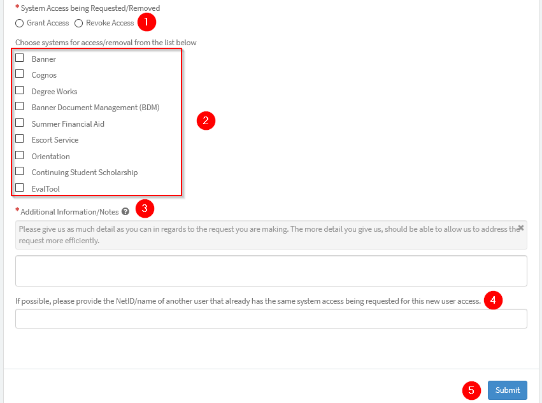Check the Banner checkbox
Viewport: 542px width, 403px height.
[20, 58]
